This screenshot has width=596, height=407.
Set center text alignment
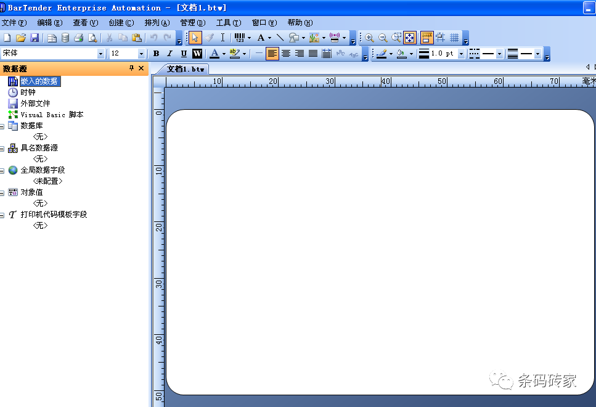coord(286,54)
